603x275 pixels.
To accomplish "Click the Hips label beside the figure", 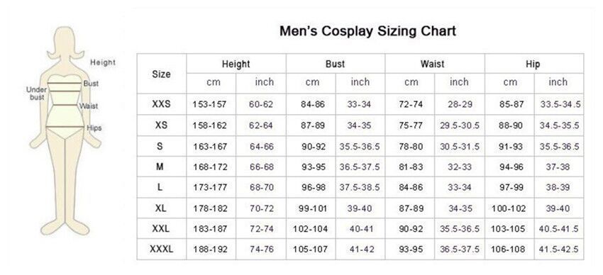I will coord(94,128).
